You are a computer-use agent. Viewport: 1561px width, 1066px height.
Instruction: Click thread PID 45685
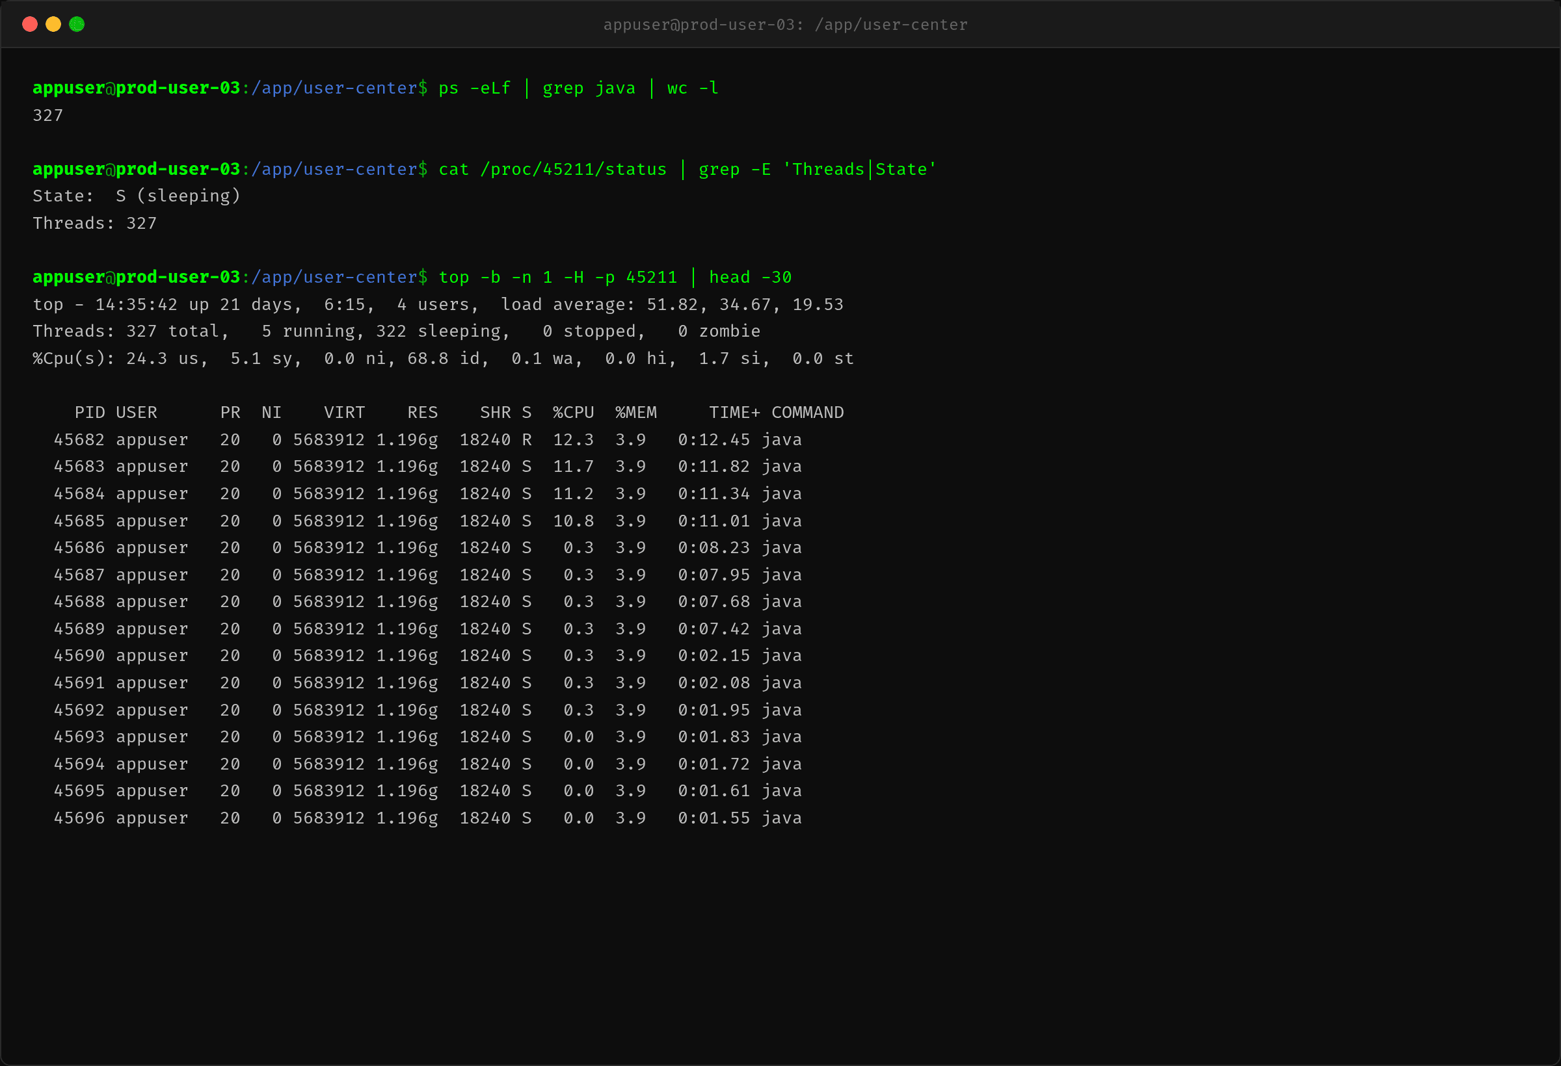pyautogui.click(x=79, y=521)
